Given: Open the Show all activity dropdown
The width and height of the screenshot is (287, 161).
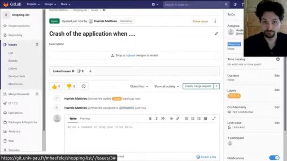Looking at the screenshot, I should (166, 86).
